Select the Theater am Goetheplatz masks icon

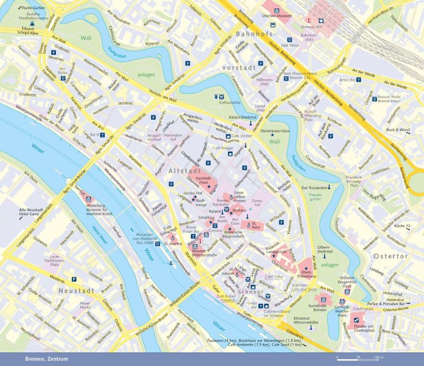(x=357, y=319)
